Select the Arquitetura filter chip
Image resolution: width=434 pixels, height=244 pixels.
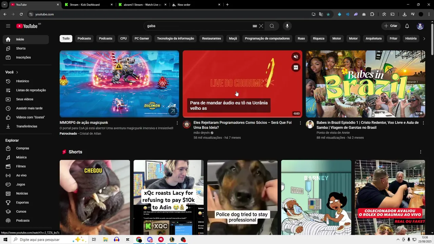click(x=374, y=39)
